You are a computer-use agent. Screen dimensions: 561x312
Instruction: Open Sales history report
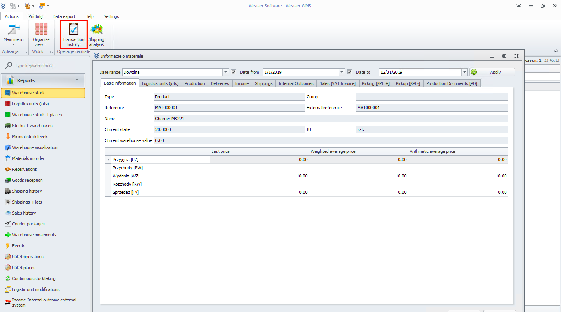click(x=43, y=213)
